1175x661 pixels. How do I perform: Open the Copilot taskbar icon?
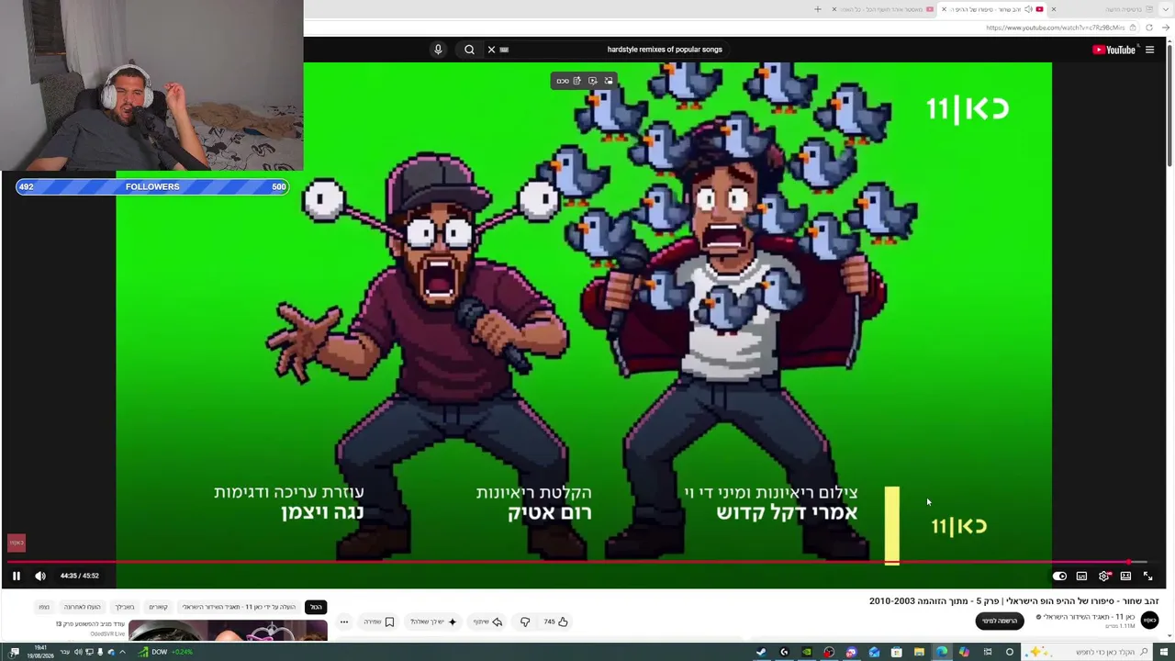click(x=964, y=652)
